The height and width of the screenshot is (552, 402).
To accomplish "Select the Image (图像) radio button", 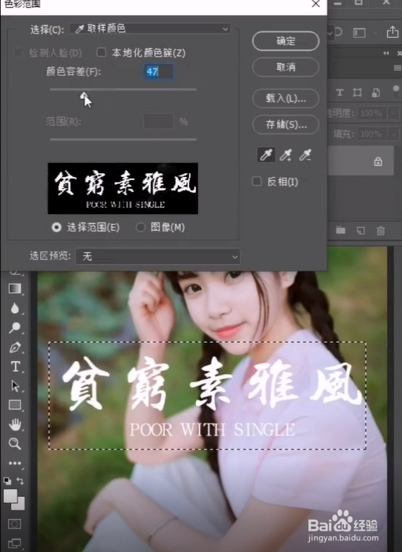I will click(141, 227).
